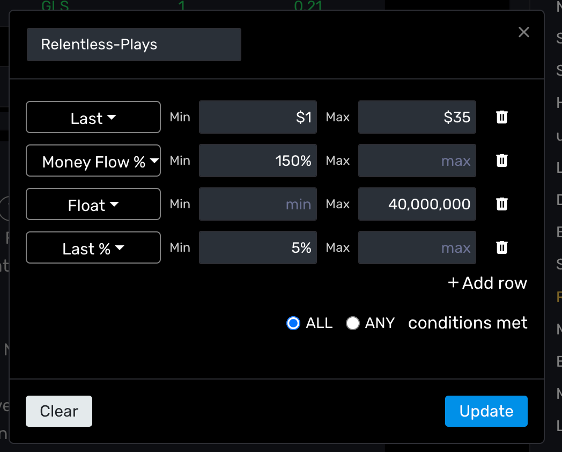Image resolution: width=562 pixels, height=452 pixels.
Task: Click the Clear button
Action: pos(59,411)
